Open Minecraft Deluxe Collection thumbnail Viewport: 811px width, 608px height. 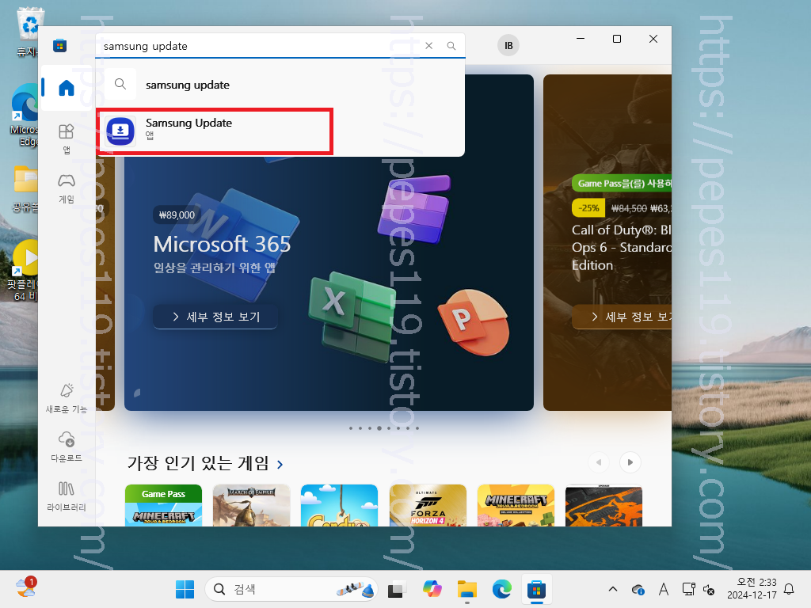click(516, 505)
